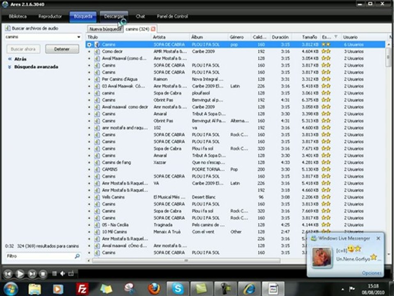The image size is (394, 296).
Task: Open Windows Media Player on taskbar
Action: [58, 289]
